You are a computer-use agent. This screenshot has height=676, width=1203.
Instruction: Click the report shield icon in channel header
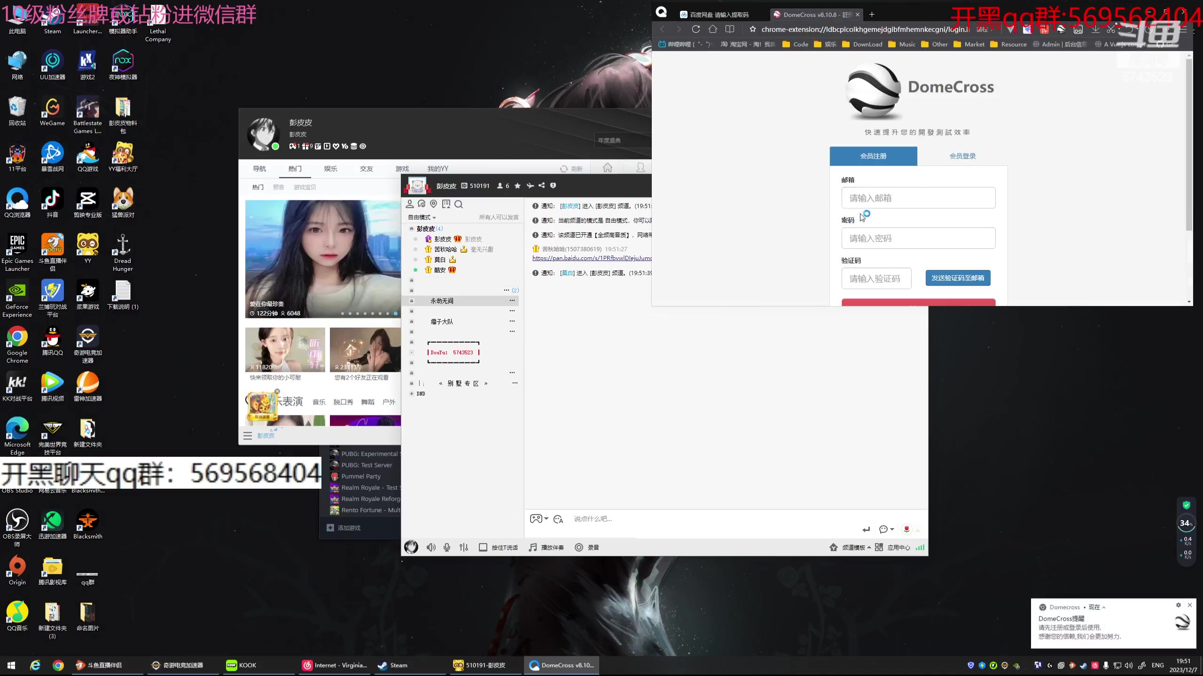553,186
